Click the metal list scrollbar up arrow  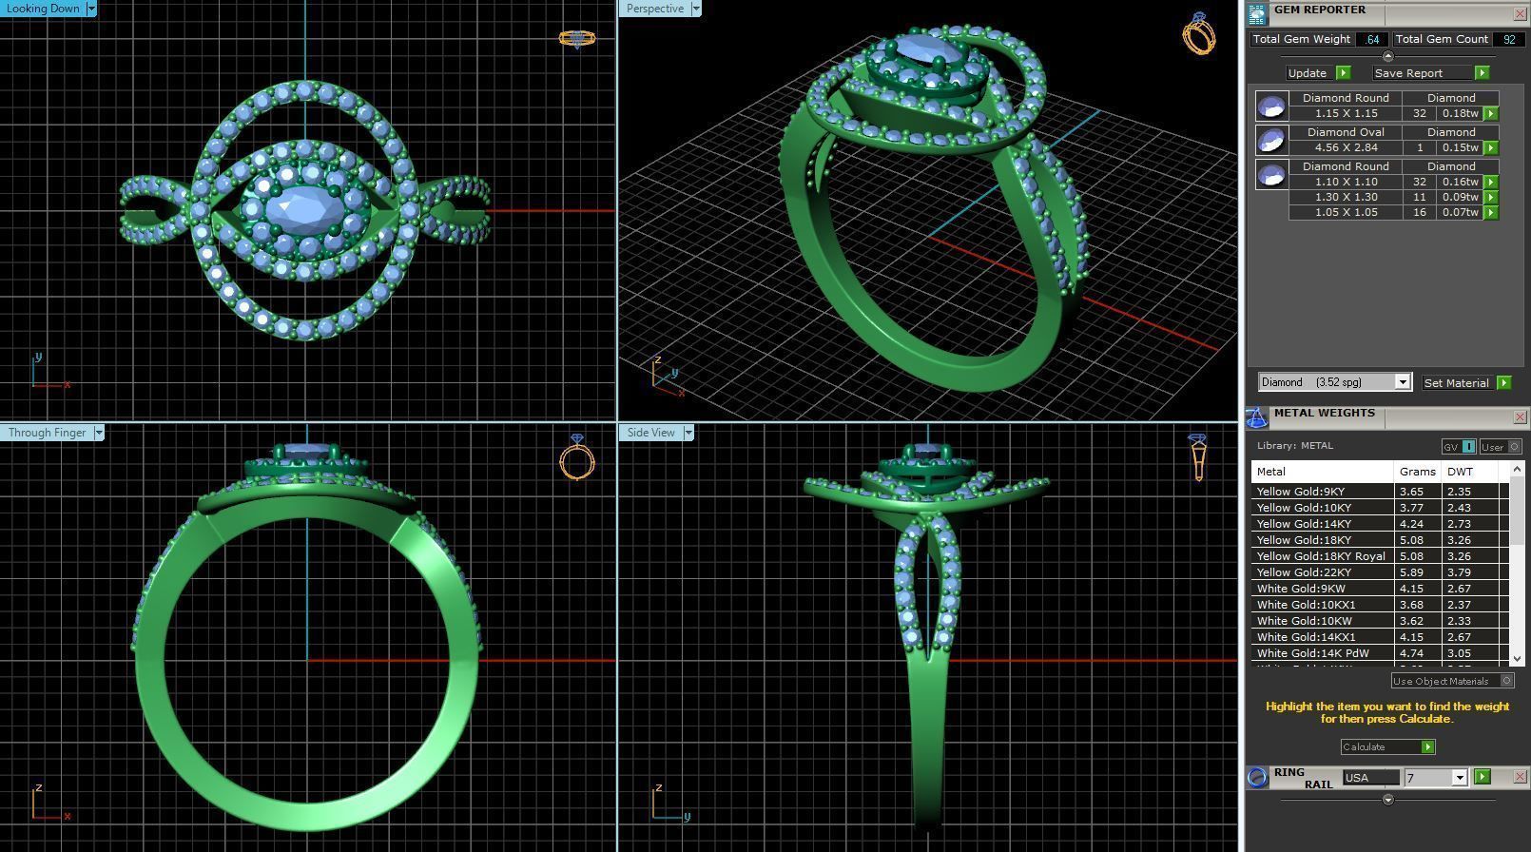click(1517, 469)
